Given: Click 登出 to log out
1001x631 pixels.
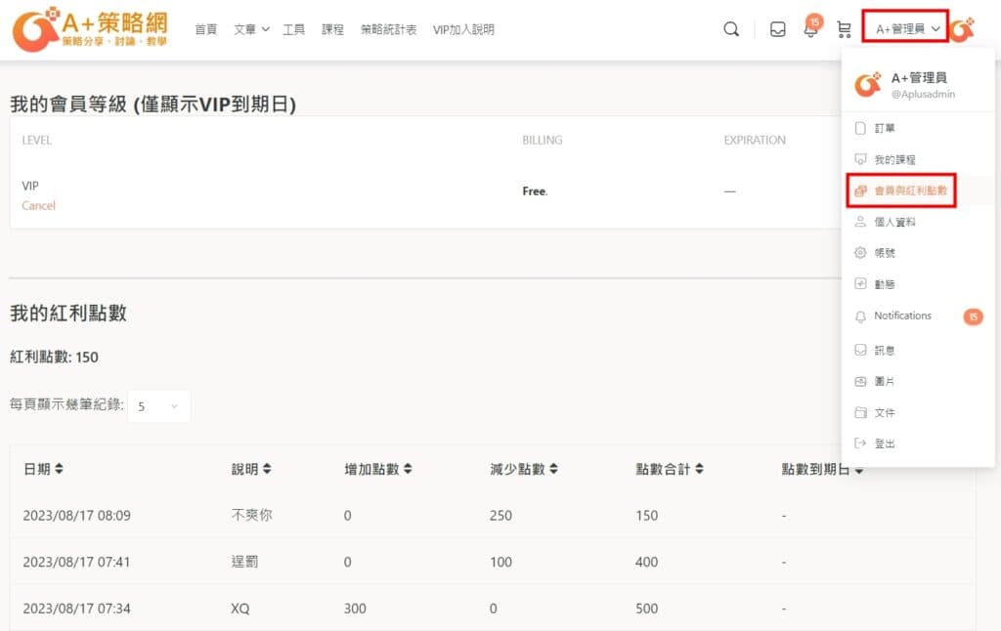Looking at the screenshot, I should pyautogui.click(x=884, y=443).
